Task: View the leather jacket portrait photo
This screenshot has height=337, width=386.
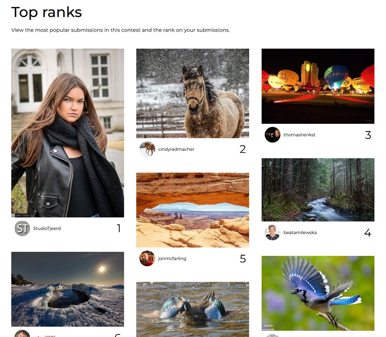Action: pyautogui.click(x=68, y=133)
